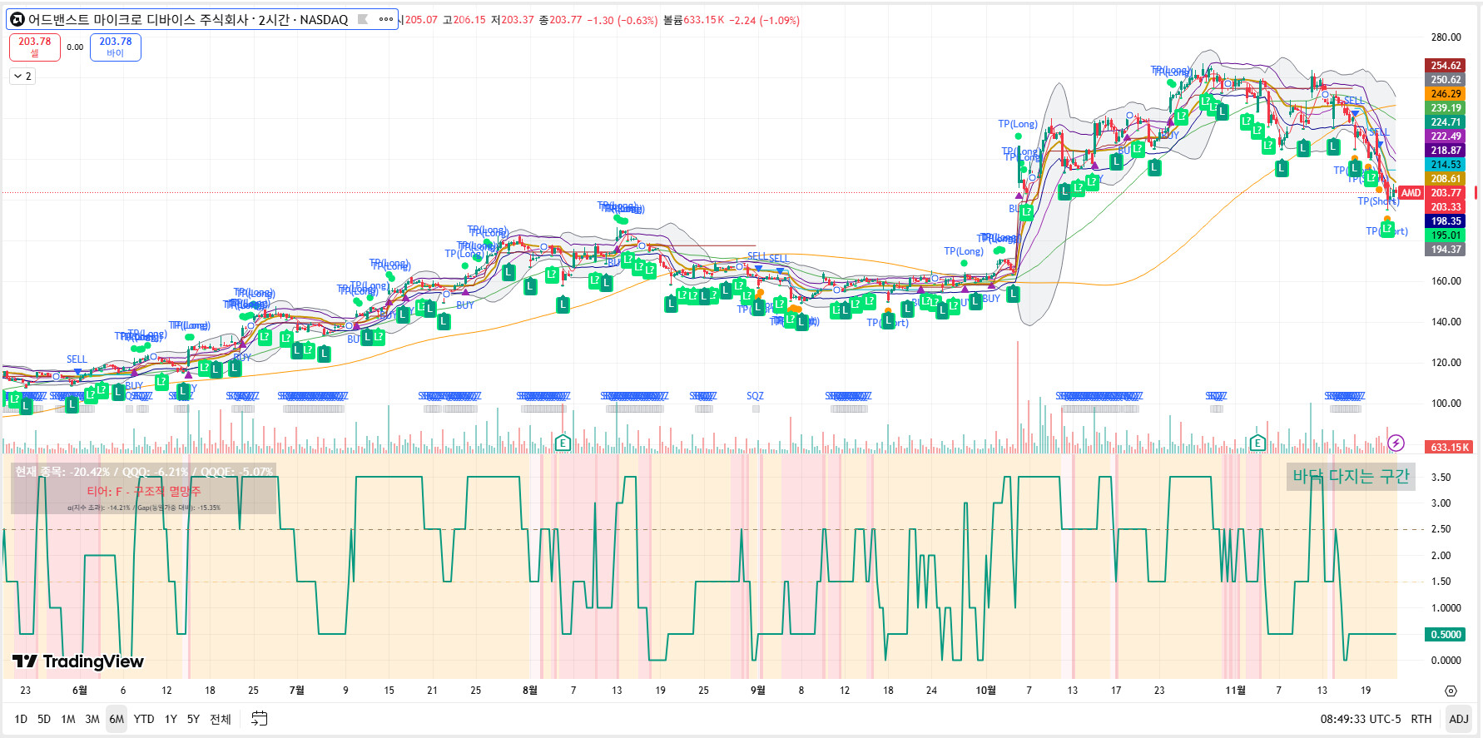Viewport: 1483px width, 738px height.
Task: Open the timezone menu showing UTC-5
Action: pyautogui.click(x=1360, y=719)
